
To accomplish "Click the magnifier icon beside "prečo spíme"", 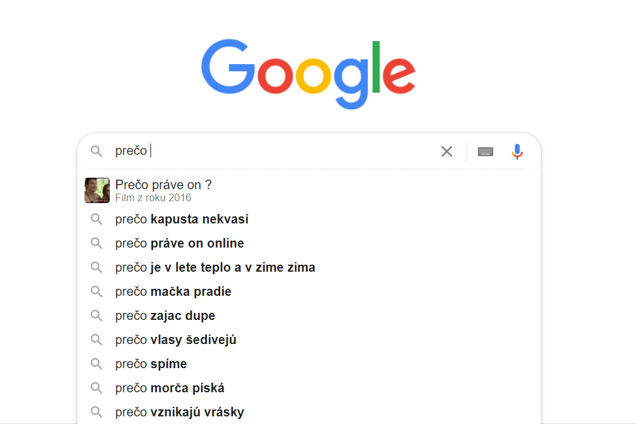I will click(x=96, y=364).
